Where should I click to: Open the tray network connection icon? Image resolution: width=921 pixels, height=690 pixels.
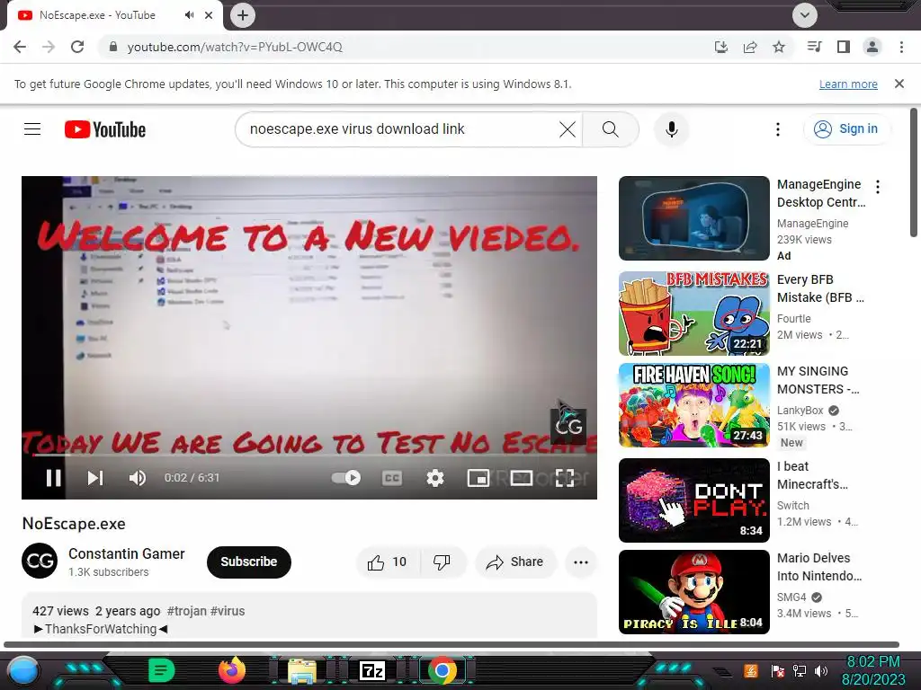(800, 670)
